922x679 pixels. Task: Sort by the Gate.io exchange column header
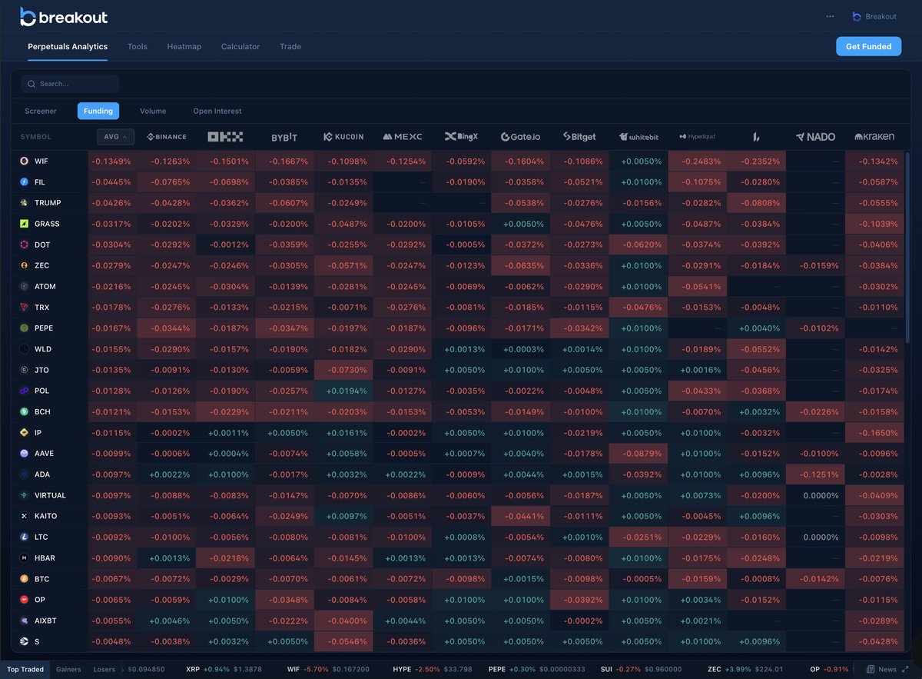(x=520, y=137)
